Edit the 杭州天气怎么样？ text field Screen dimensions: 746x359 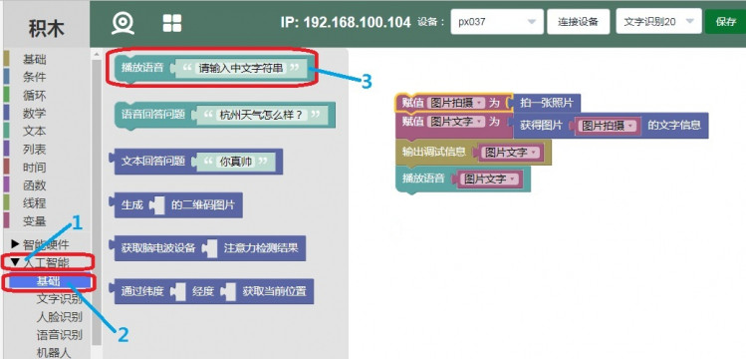pyautogui.click(x=262, y=115)
